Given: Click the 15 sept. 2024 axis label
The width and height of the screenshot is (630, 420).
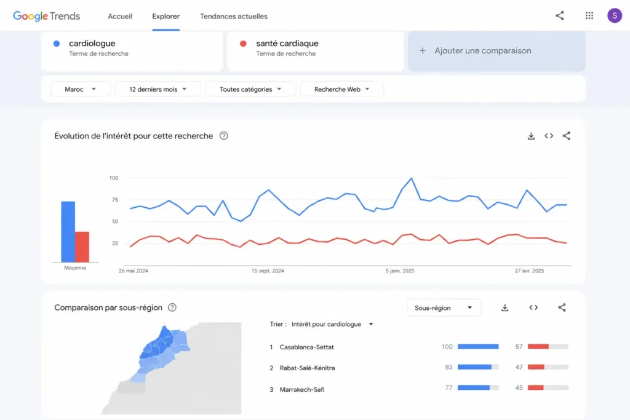Looking at the screenshot, I should point(268,271).
